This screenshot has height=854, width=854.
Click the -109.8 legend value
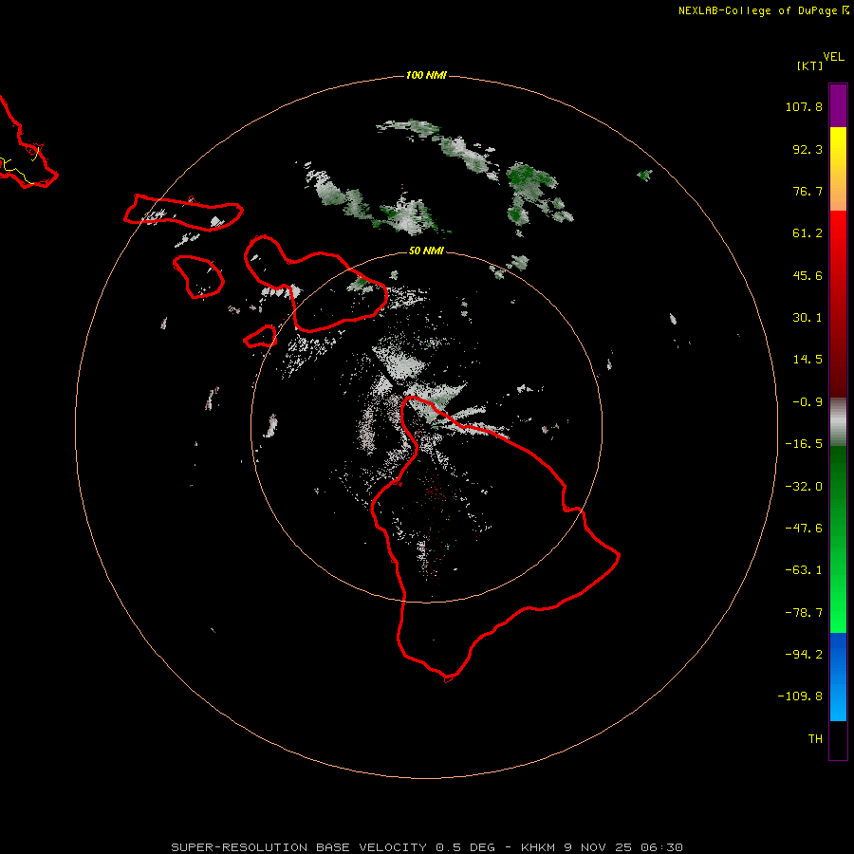[800, 696]
